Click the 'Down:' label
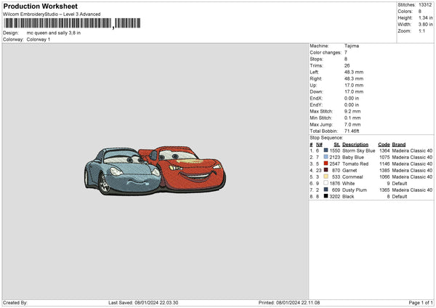Image resolution: width=436 pixels, height=308 pixels. click(316, 92)
